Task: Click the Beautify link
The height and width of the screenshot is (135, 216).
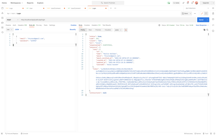Action: [x=73, y=30]
